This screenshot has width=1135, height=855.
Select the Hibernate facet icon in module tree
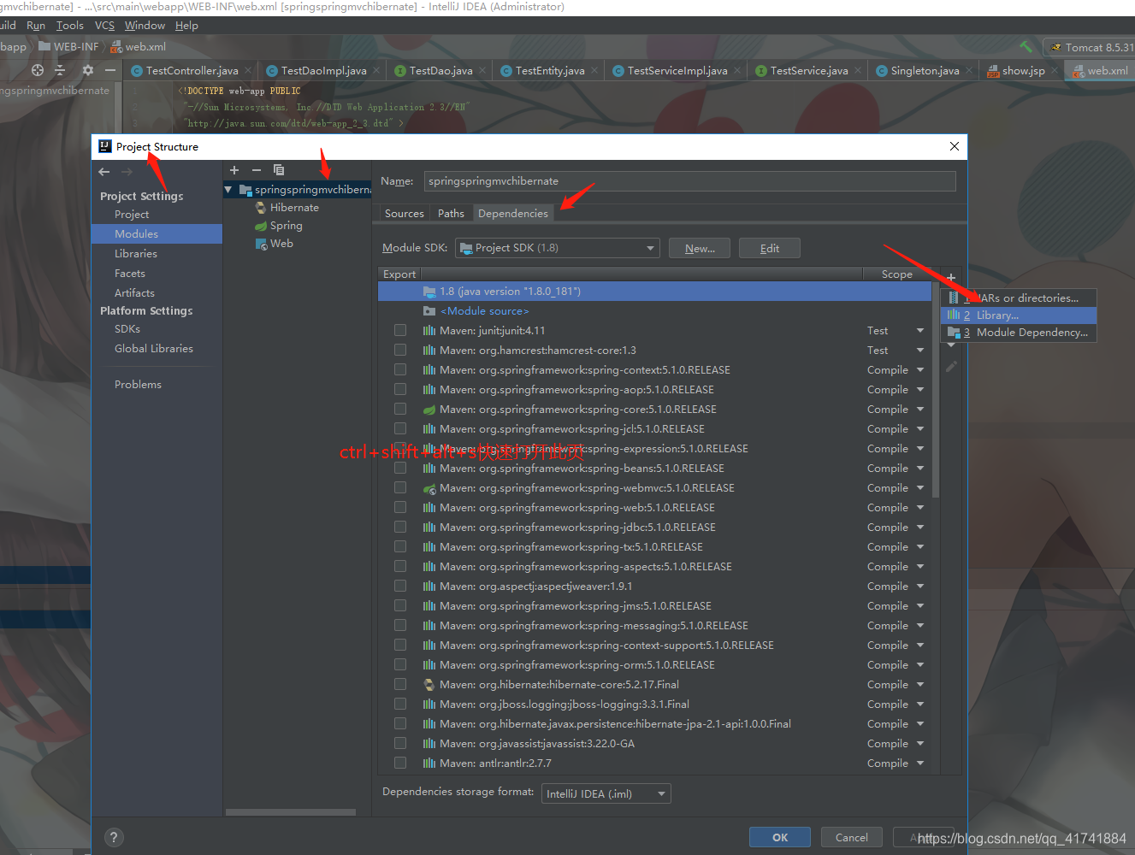(261, 208)
